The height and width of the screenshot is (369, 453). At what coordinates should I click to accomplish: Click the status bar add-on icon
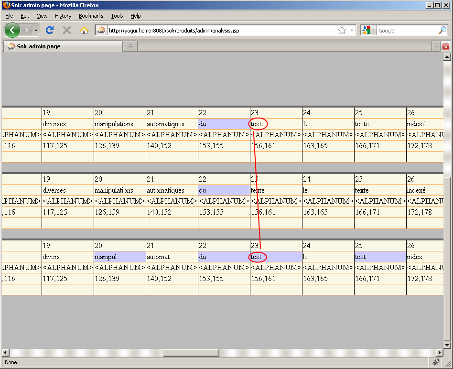click(x=436, y=362)
